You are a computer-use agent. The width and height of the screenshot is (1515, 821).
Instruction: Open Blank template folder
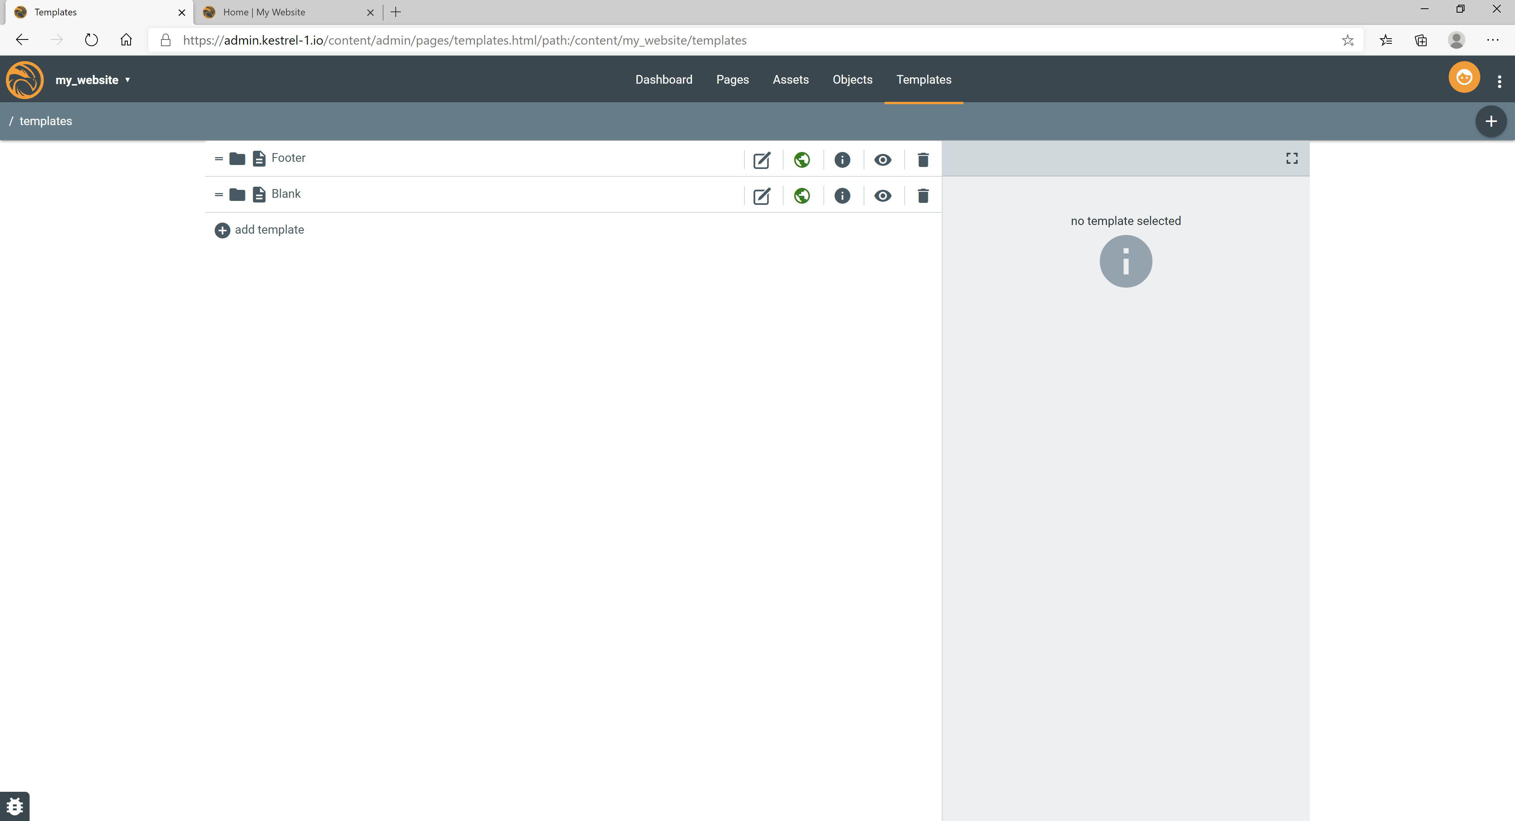click(237, 194)
